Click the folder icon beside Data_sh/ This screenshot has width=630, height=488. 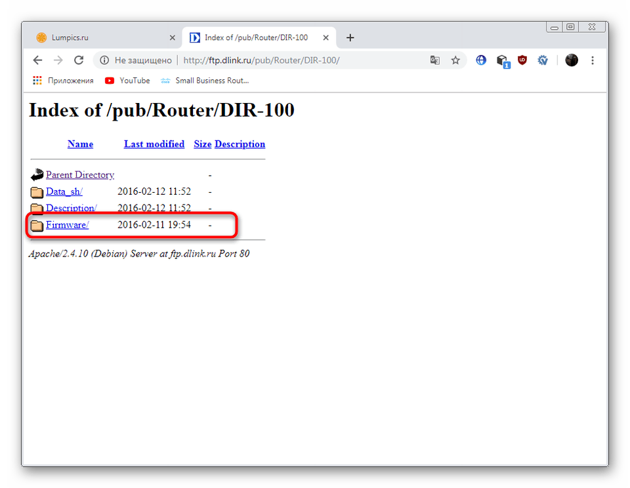37,192
